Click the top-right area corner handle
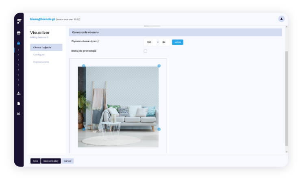The width and height of the screenshot is (302, 182). (159, 66)
